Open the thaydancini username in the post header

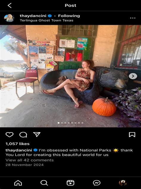tap(33, 16)
